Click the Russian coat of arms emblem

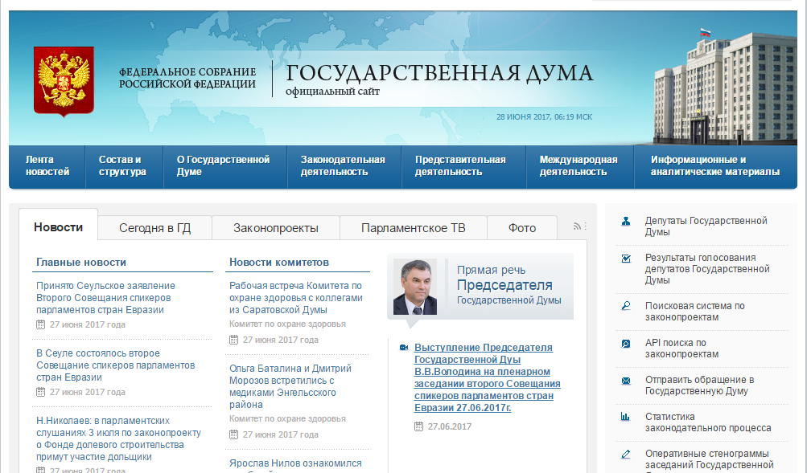point(64,81)
